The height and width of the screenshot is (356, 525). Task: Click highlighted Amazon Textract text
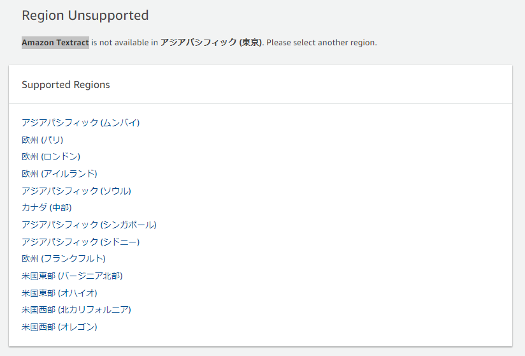click(55, 43)
